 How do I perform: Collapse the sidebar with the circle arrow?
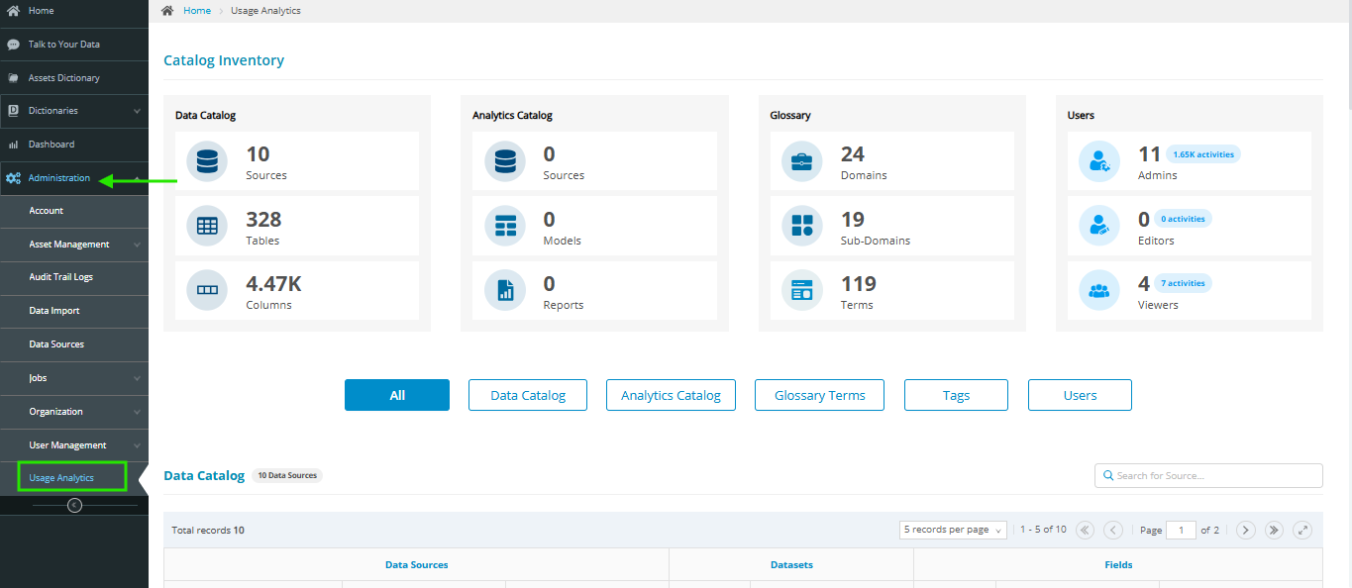74,505
